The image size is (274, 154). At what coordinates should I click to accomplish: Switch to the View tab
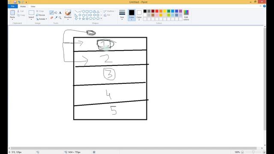(x=33, y=6)
